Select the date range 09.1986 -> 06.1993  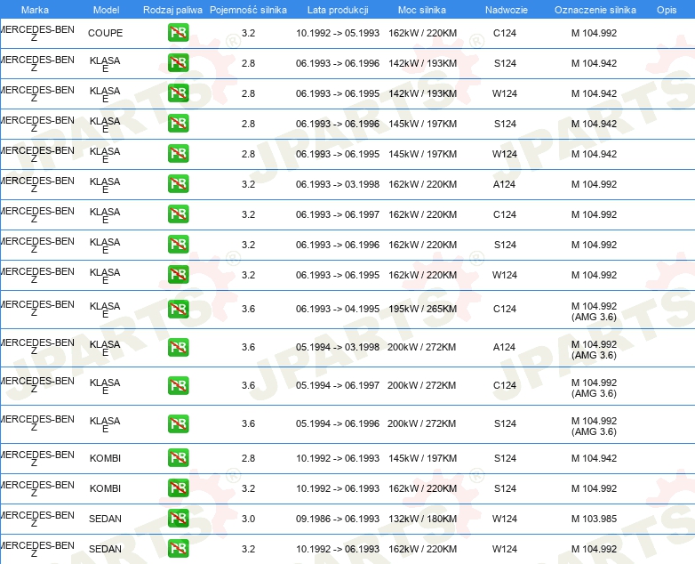[x=338, y=519]
